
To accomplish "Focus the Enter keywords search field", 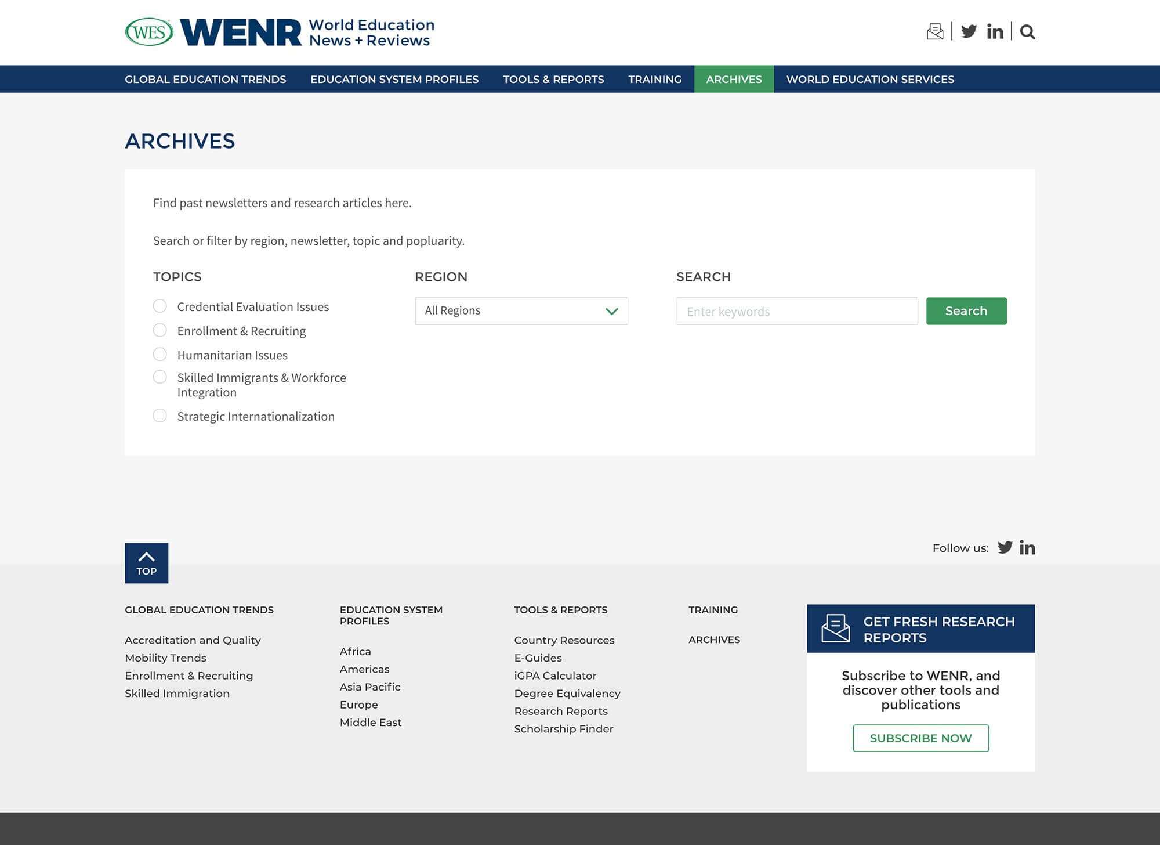I will click(797, 311).
